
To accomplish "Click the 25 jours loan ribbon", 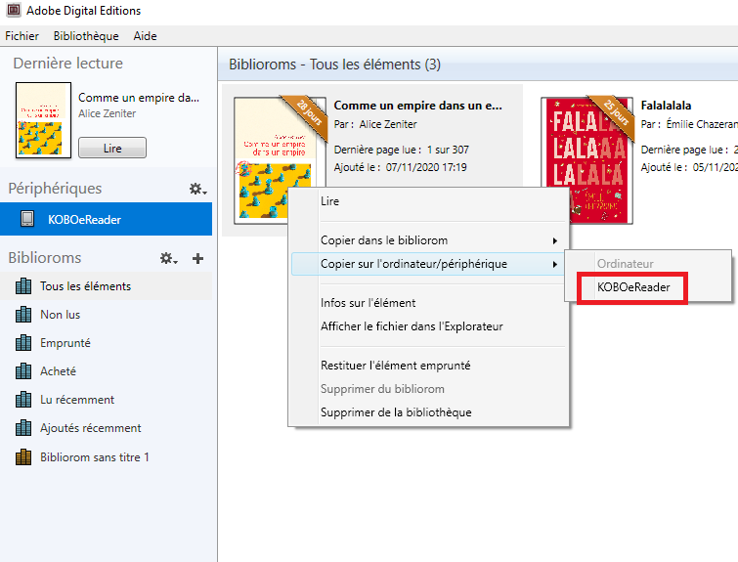I will (614, 115).
